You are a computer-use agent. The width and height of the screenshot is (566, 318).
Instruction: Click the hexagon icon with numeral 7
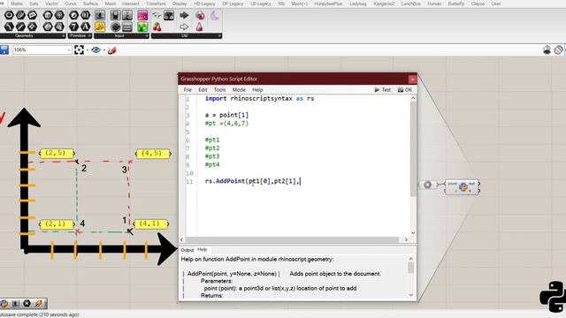[73, 26]
